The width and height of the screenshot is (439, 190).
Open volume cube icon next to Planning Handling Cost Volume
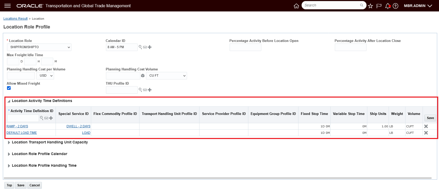(x=143, y=76)
